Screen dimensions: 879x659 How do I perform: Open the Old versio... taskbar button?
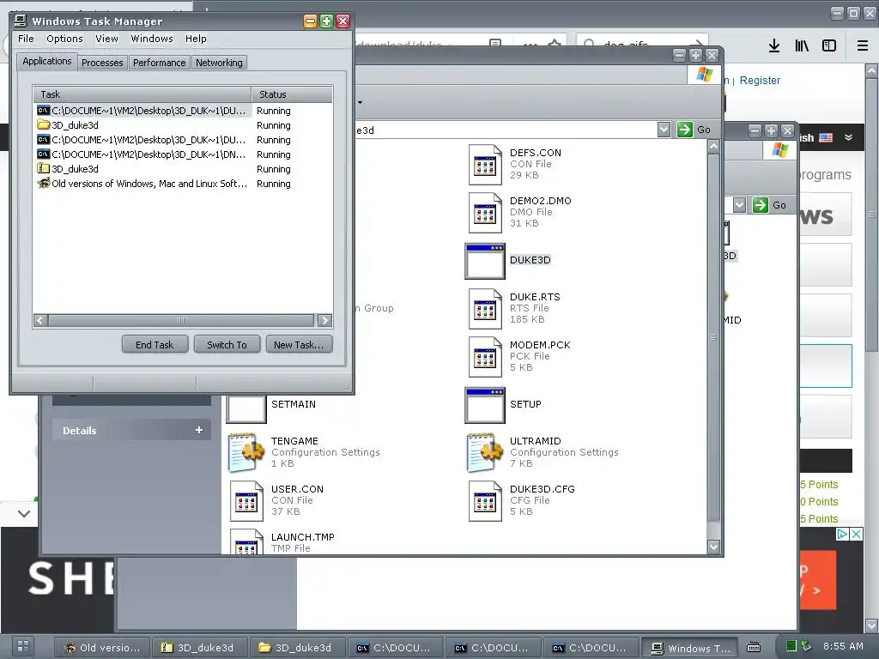click(102, 647)
